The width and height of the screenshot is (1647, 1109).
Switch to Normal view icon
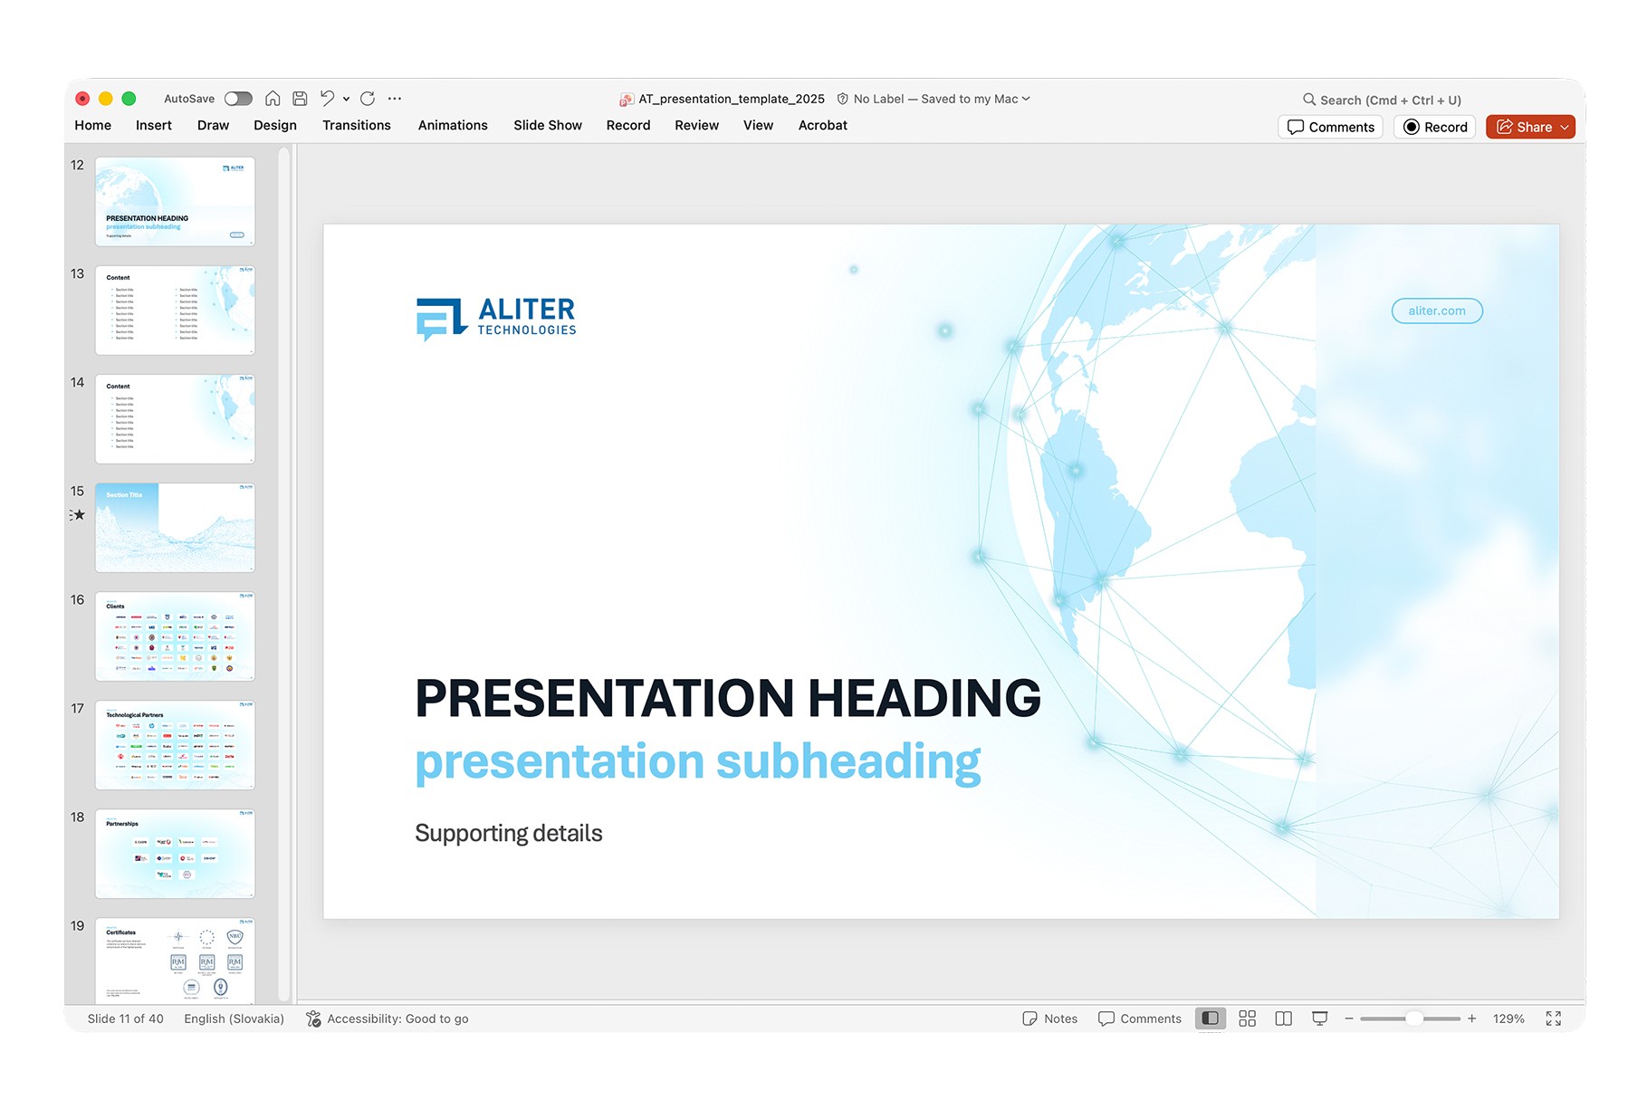click(1211, 1018)
